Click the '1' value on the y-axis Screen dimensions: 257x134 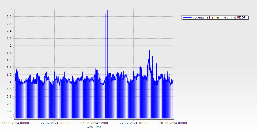pyautogui.click(x=10, y=82)
